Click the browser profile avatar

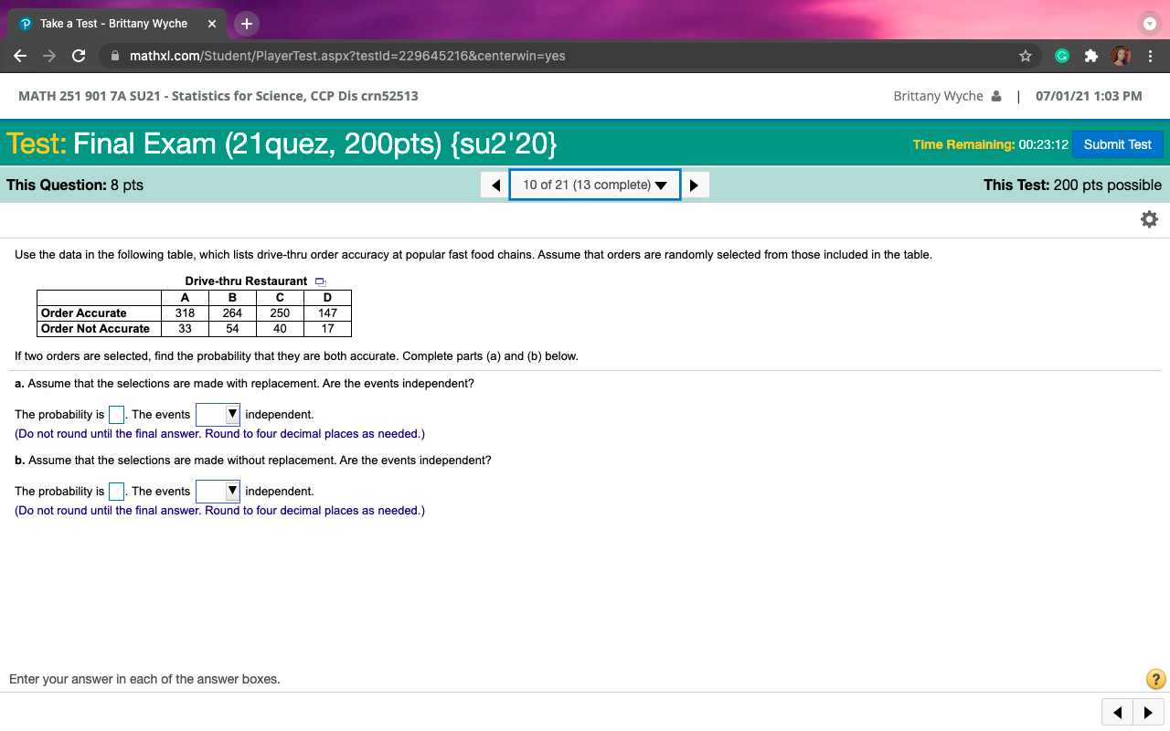click(1120, 56)
